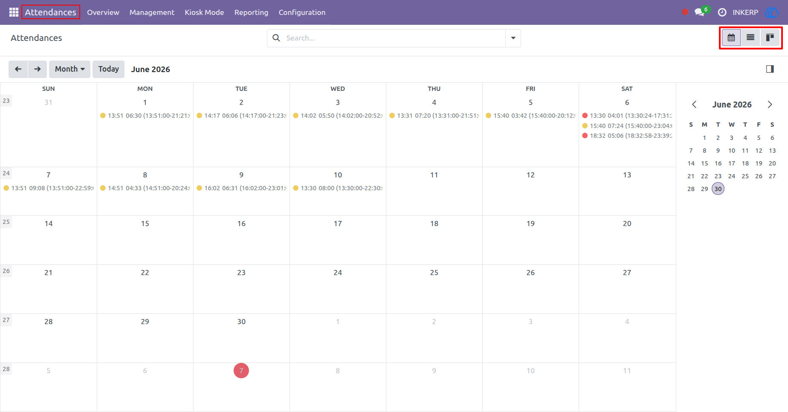Click the highlighted July 7 date circle
The image size is (788, 412).
(x=241, y=371)
